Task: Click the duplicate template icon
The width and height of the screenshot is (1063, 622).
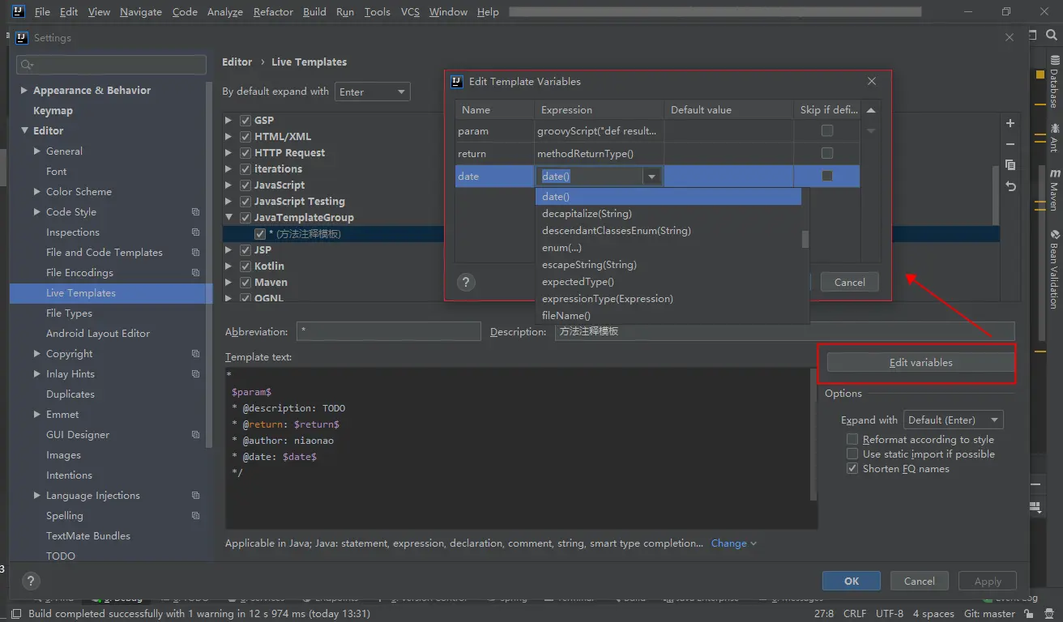Action: pos(1010,165)
